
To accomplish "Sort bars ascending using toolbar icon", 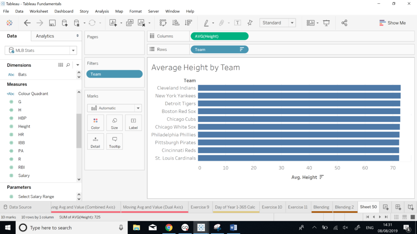I will click(x=176, y=23).
